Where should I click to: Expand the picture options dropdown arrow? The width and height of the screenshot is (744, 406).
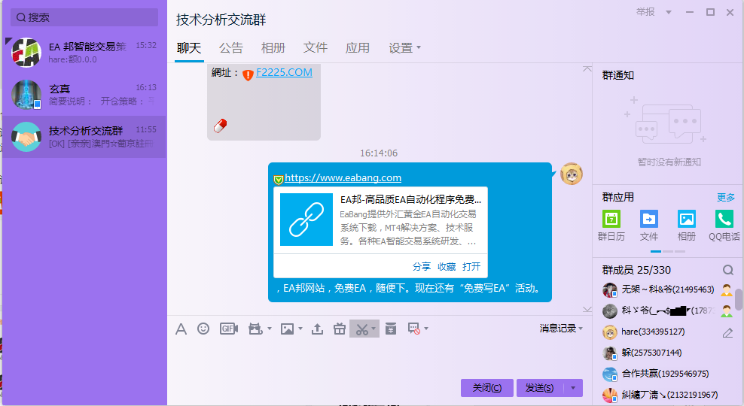300,329
